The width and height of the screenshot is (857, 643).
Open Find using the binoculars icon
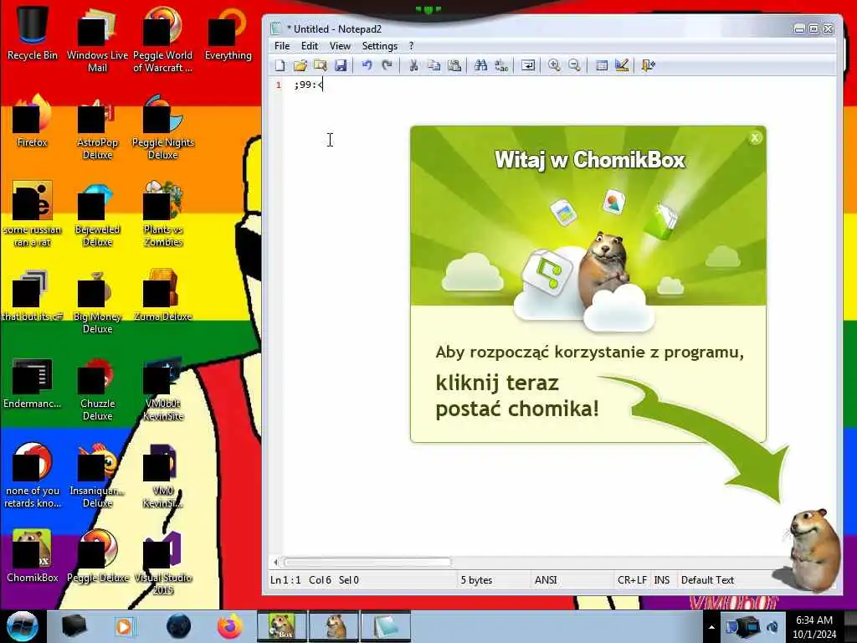point(481,65)
